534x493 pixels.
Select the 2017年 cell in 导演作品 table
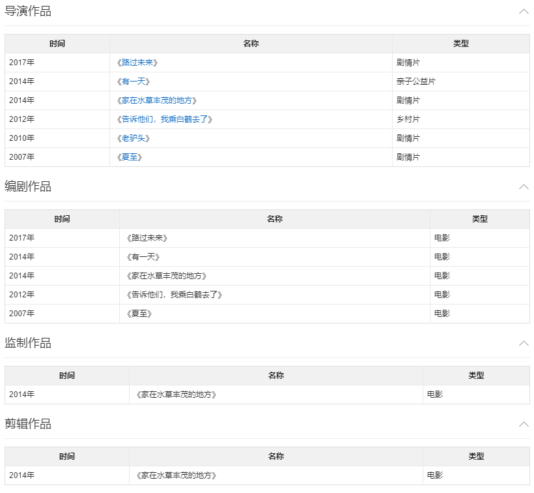(57, 63)
